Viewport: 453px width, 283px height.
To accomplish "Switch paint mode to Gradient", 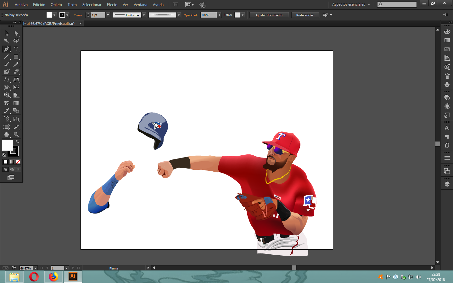I will [12, 162].
